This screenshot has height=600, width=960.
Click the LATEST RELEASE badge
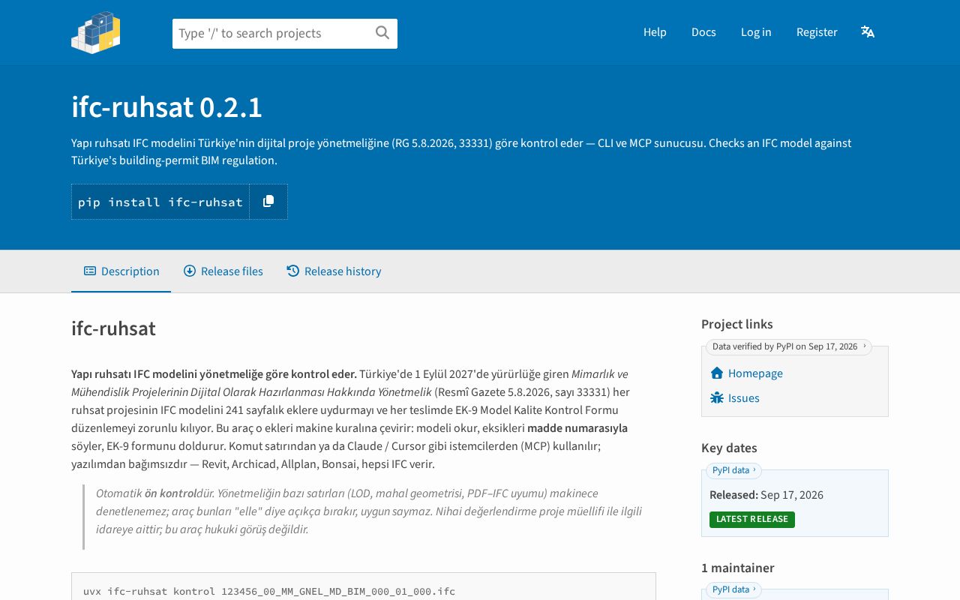(752, 519)
